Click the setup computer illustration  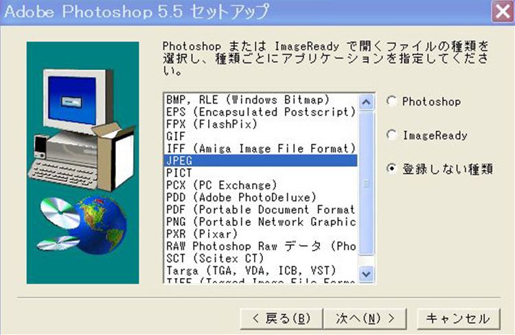click(83, 163)
